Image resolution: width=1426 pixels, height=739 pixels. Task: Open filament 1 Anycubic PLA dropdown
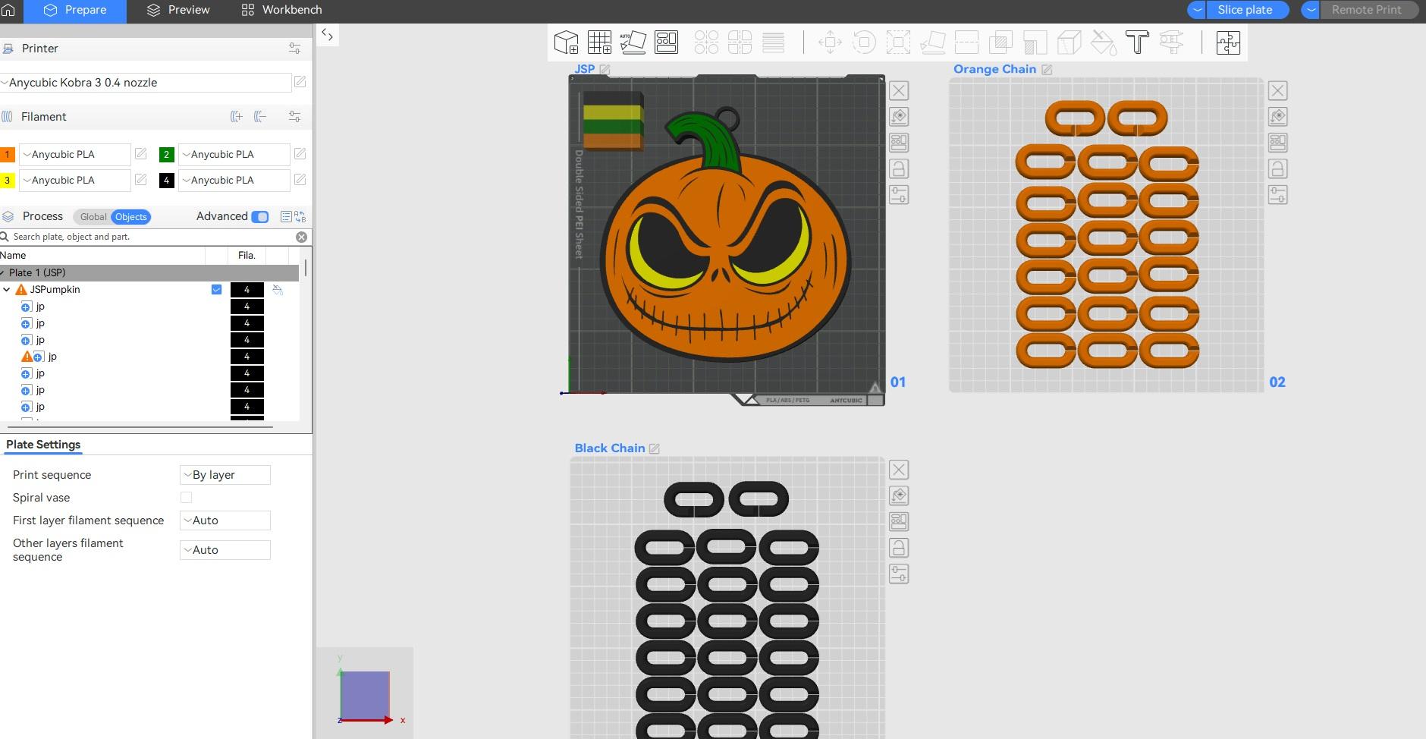[x=74, y=155]
